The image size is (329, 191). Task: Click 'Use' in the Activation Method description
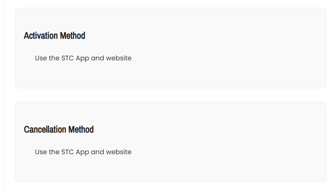[x=41, y=58]
